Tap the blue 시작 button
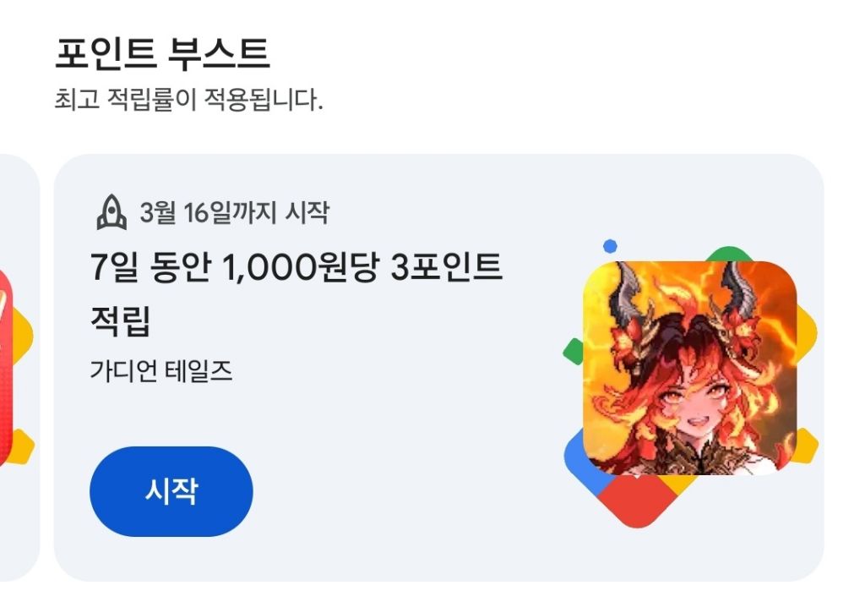 171,491
